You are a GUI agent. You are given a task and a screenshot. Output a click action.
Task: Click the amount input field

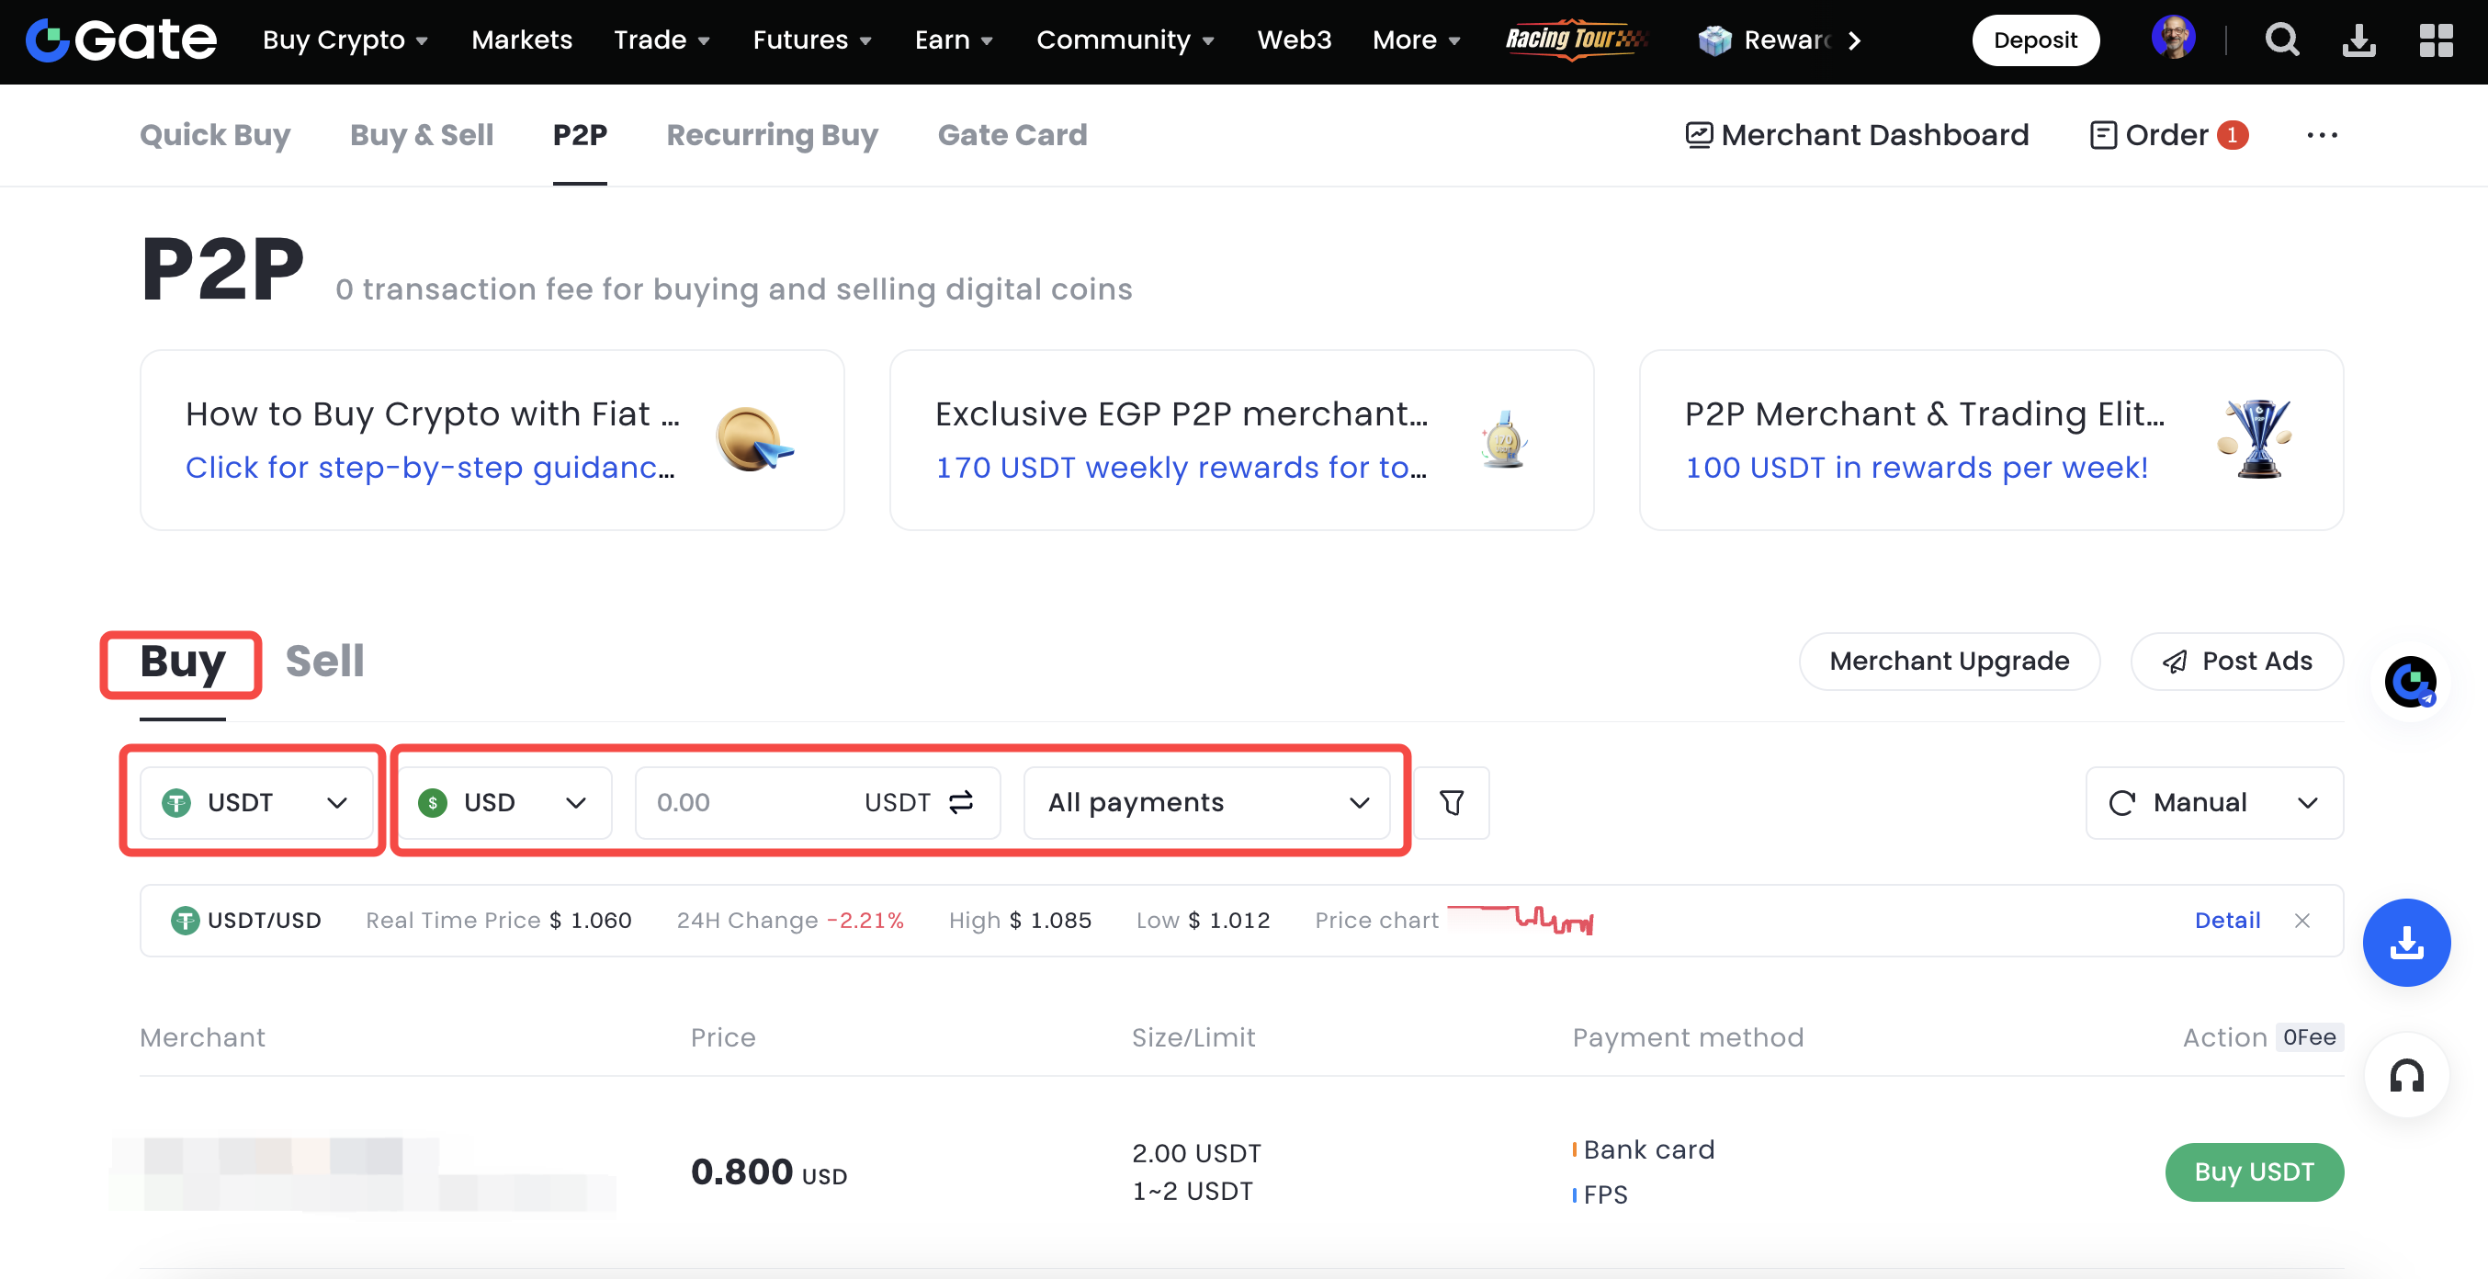(743, 803)
